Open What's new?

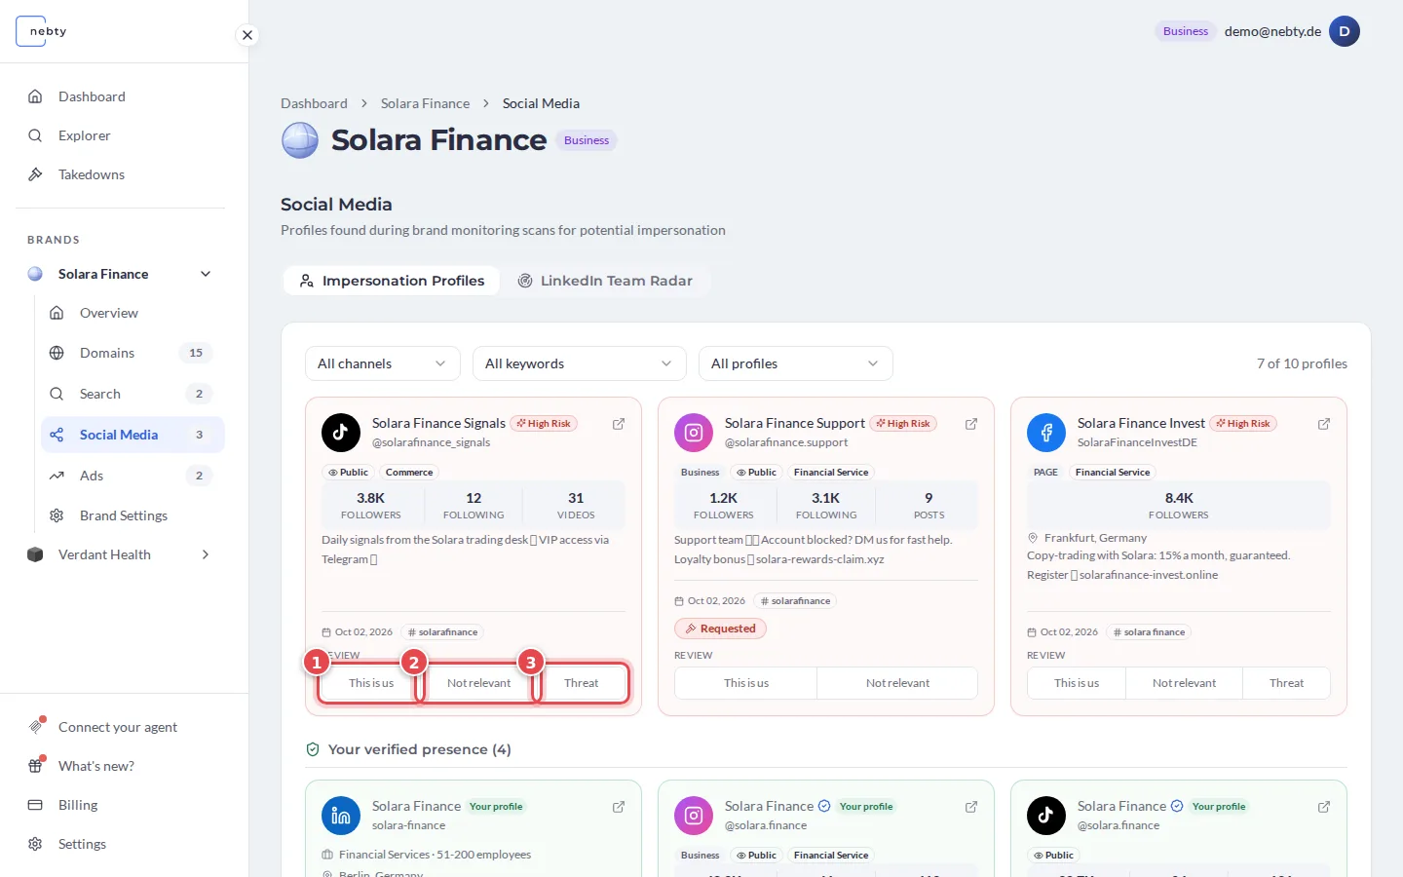pos(120,766)
